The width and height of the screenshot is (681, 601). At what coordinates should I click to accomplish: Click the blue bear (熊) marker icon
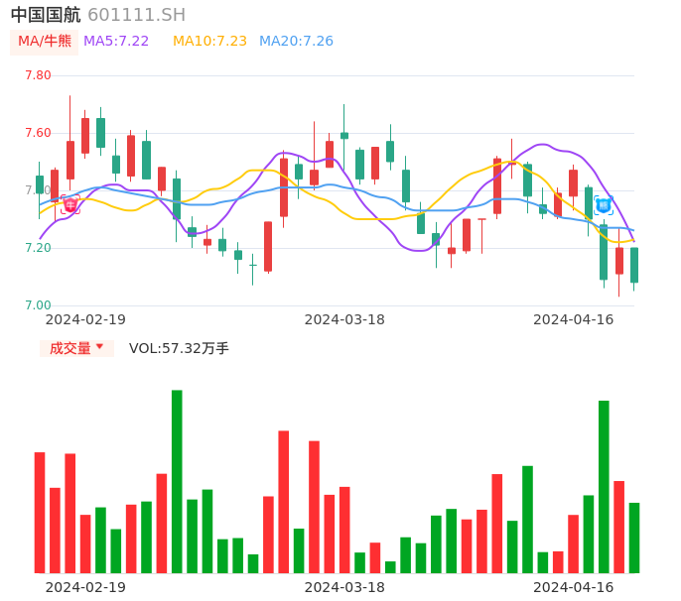pos(603,205)
